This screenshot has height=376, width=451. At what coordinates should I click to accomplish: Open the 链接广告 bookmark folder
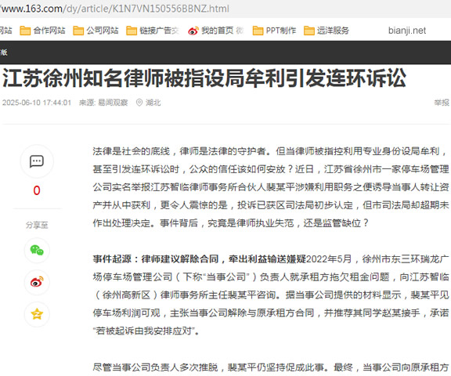coord(153,31)
